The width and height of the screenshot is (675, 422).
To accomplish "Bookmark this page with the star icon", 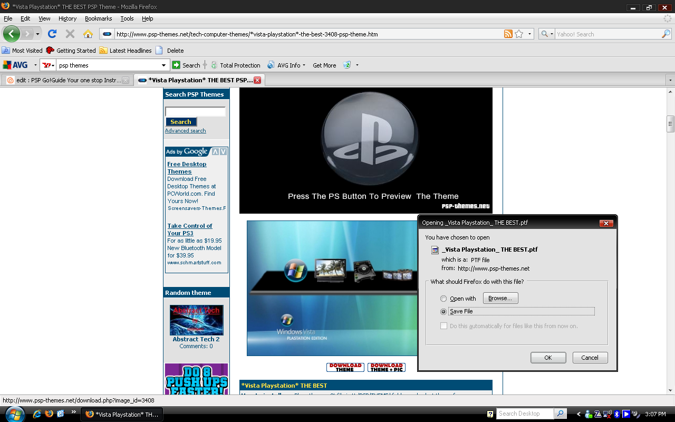I will (519, 34).
